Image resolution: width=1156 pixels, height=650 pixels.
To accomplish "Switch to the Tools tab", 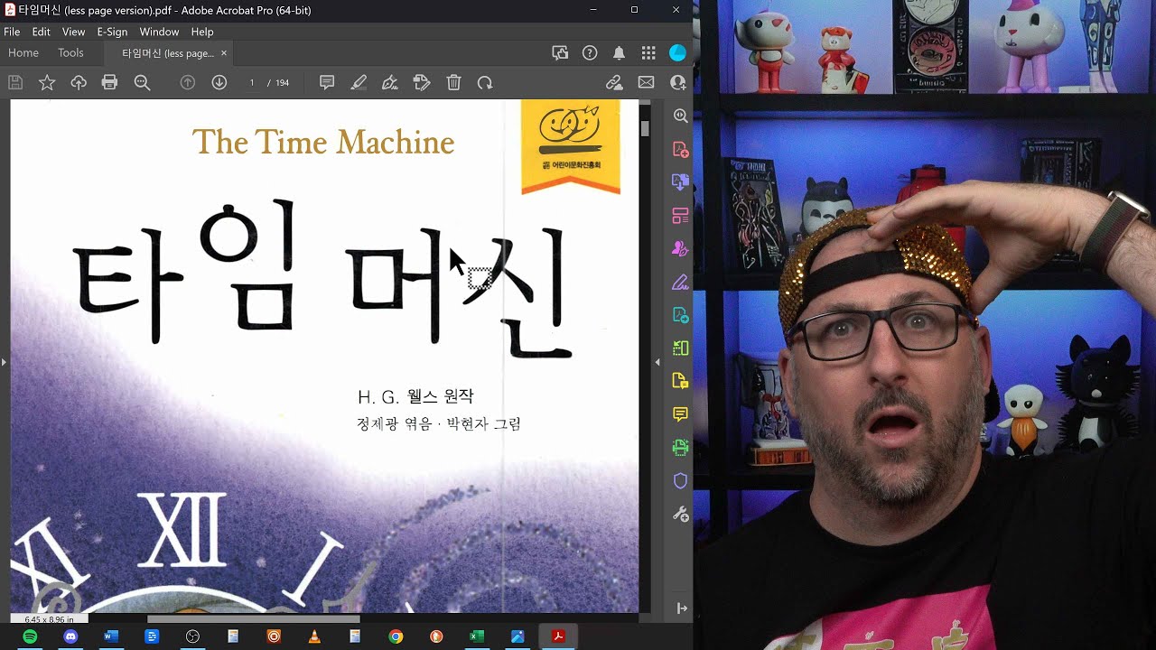I will pyautogui.click(x=70, y=53).
